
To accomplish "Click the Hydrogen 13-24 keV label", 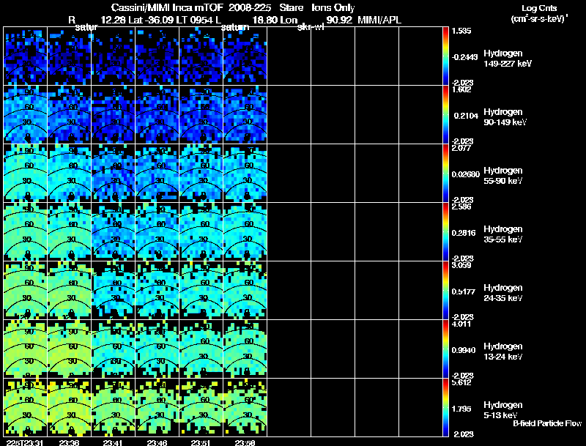I will tap(504, 352).
